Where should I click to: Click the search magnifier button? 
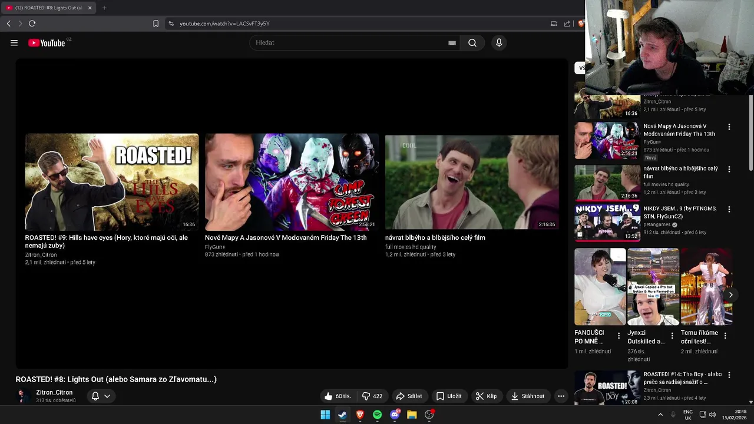click(x=472, y=42)
